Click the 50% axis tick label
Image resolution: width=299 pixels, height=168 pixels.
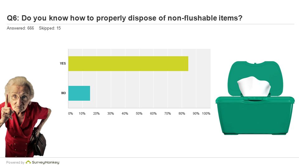[139, 114]
